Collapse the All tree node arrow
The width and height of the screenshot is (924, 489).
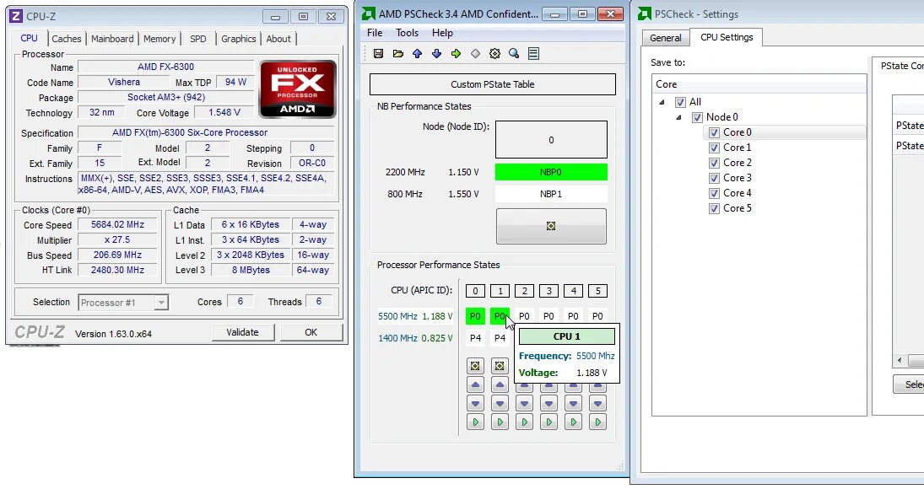[662, 102]
